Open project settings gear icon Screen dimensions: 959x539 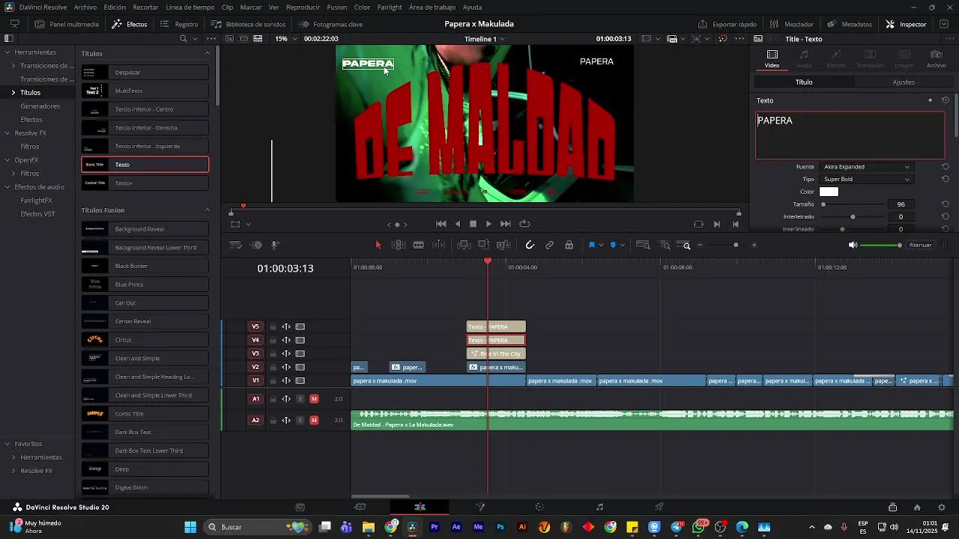[x=942, y=507]
